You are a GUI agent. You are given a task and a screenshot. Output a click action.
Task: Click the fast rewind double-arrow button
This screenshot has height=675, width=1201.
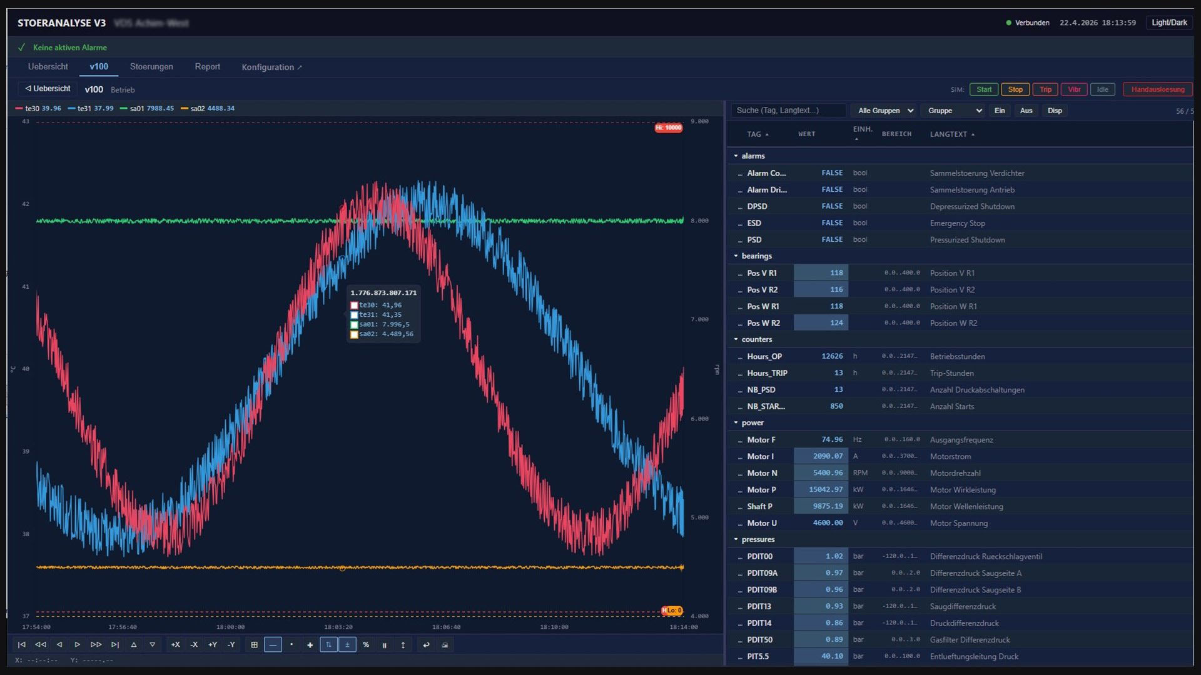click(41, 644)
